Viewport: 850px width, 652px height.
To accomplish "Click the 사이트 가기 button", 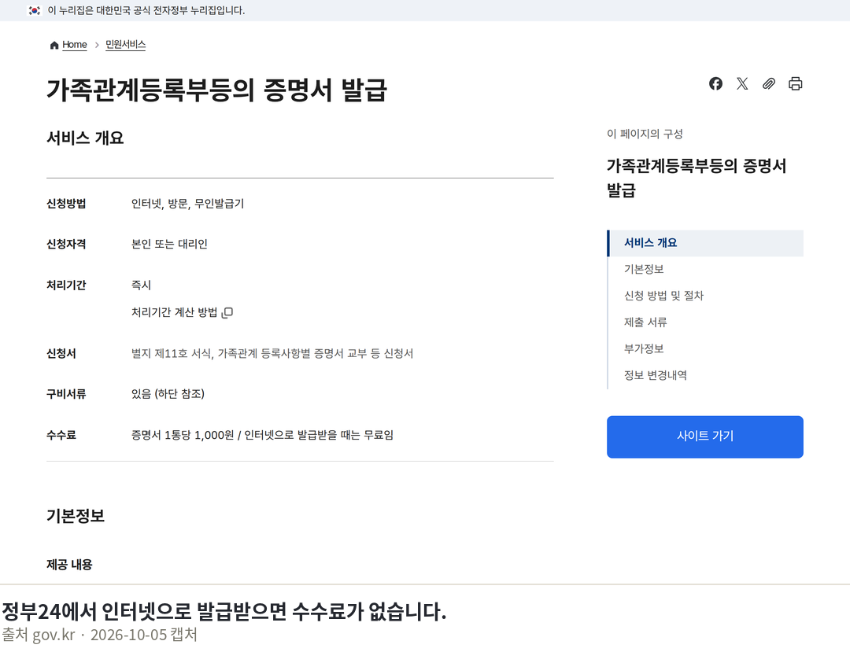I will point(704,437).
